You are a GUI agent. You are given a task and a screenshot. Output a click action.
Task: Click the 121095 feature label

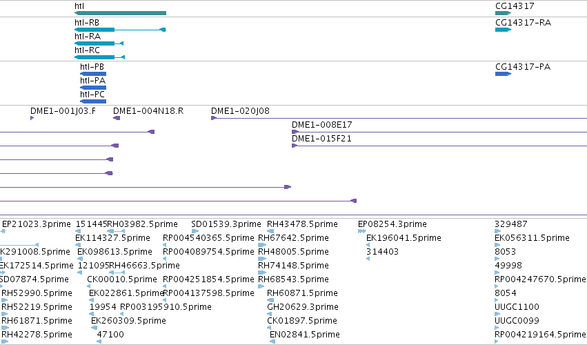93,266
